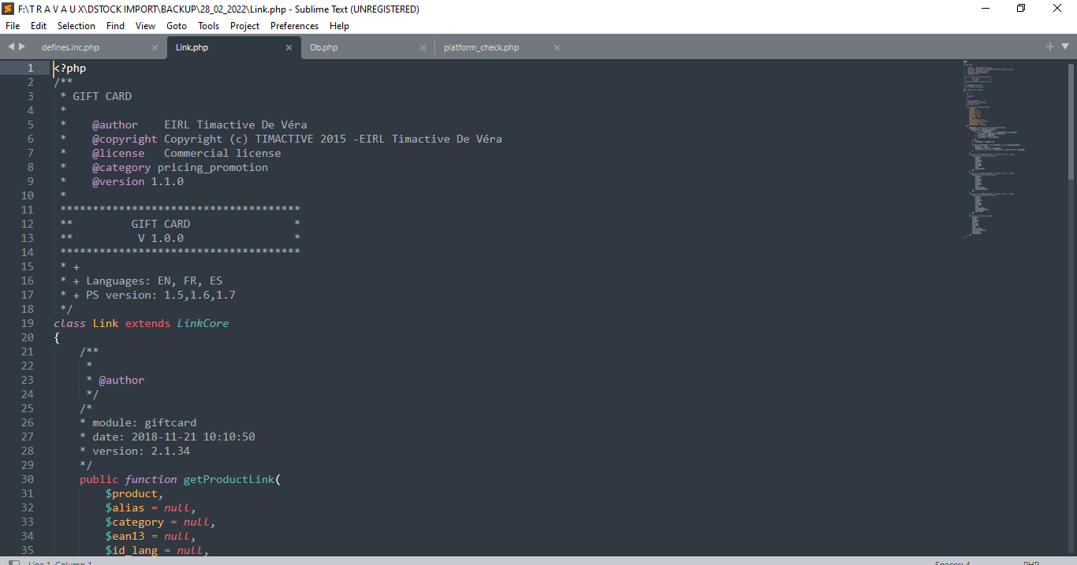This screenshot has width=1077, height=565.
Task: Click the vertical scrollbar thumb
Action: (x=1071, y=121)
